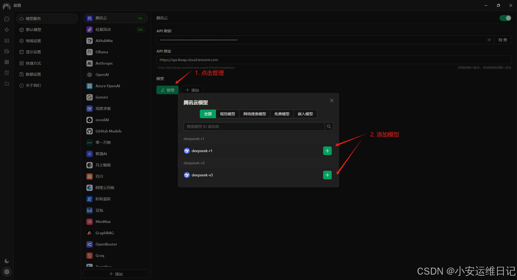517x280 pixels.
Task: Open 关于我们 settings section
Action: point(47,85)
